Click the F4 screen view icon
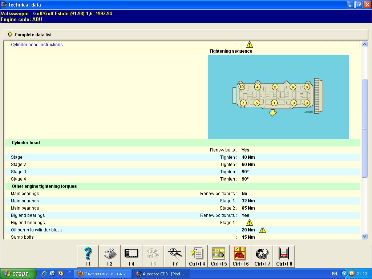This screenshot has height=279, width=372. (132, 256)
